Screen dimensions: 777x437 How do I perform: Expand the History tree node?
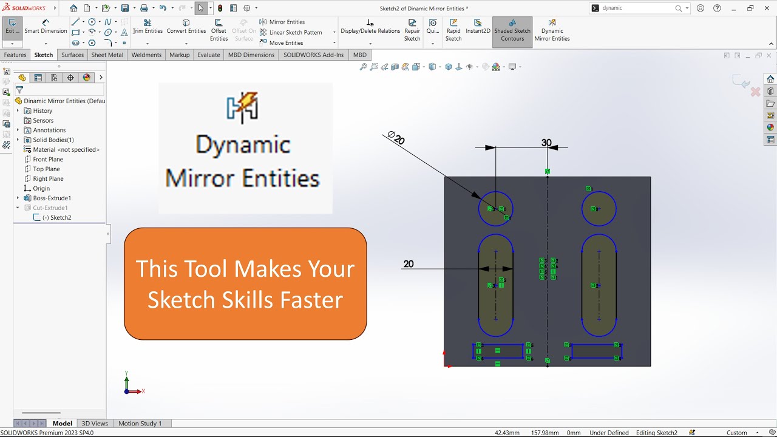tap(18, 111)
